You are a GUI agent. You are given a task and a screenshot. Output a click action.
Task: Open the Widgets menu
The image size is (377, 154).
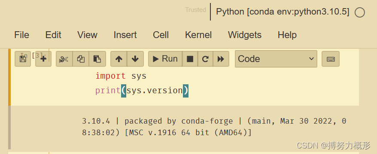coord(244,35)
